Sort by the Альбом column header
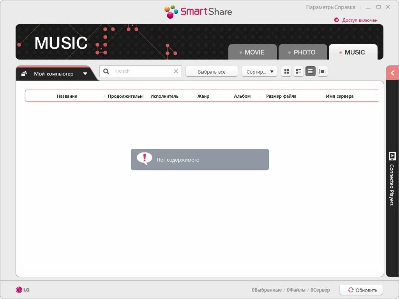Screen dimensions: 399x299 [x=242, y=96]
